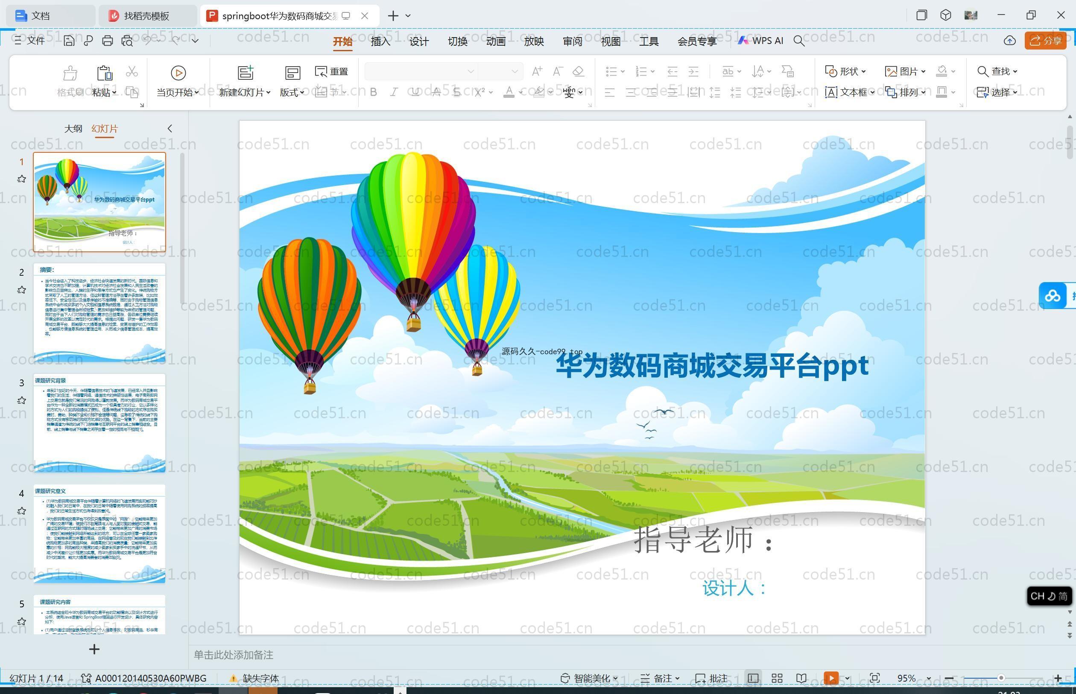Click the Decrease indent icon
The width and height of the screenshot is (1076, 694).
[x=672, y=71]
